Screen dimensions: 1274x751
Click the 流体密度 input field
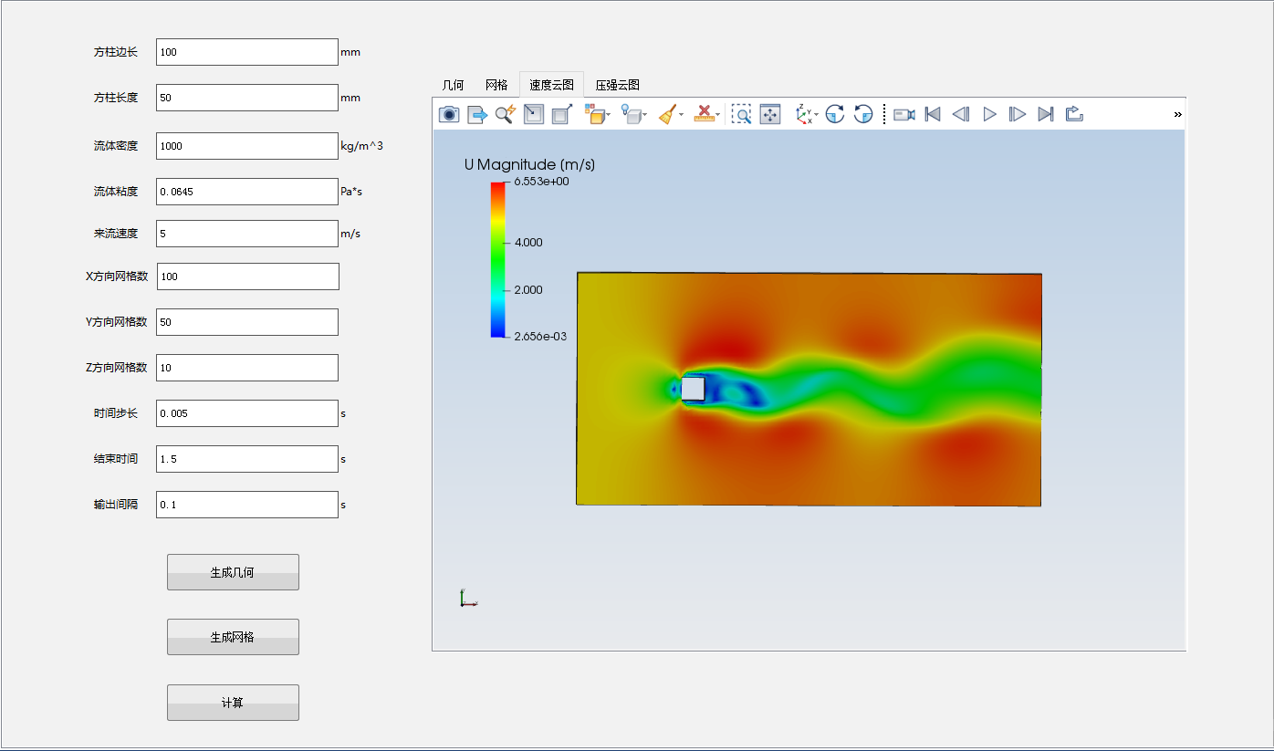pos(247,145)
